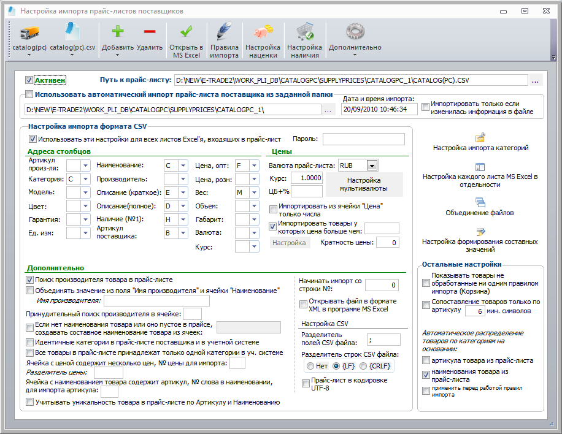The height and width of the screenshot is (434, 562).
Task: Check артикула товара из прайс-листа
Action: [x=426, y=360]
